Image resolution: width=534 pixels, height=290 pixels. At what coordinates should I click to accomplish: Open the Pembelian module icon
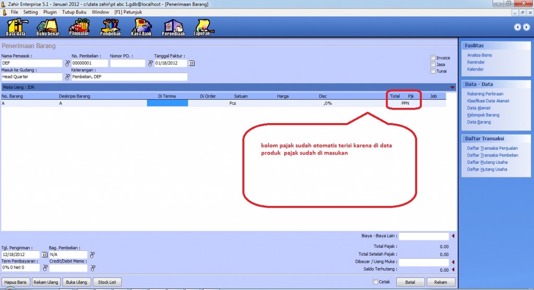pos(111,26)
